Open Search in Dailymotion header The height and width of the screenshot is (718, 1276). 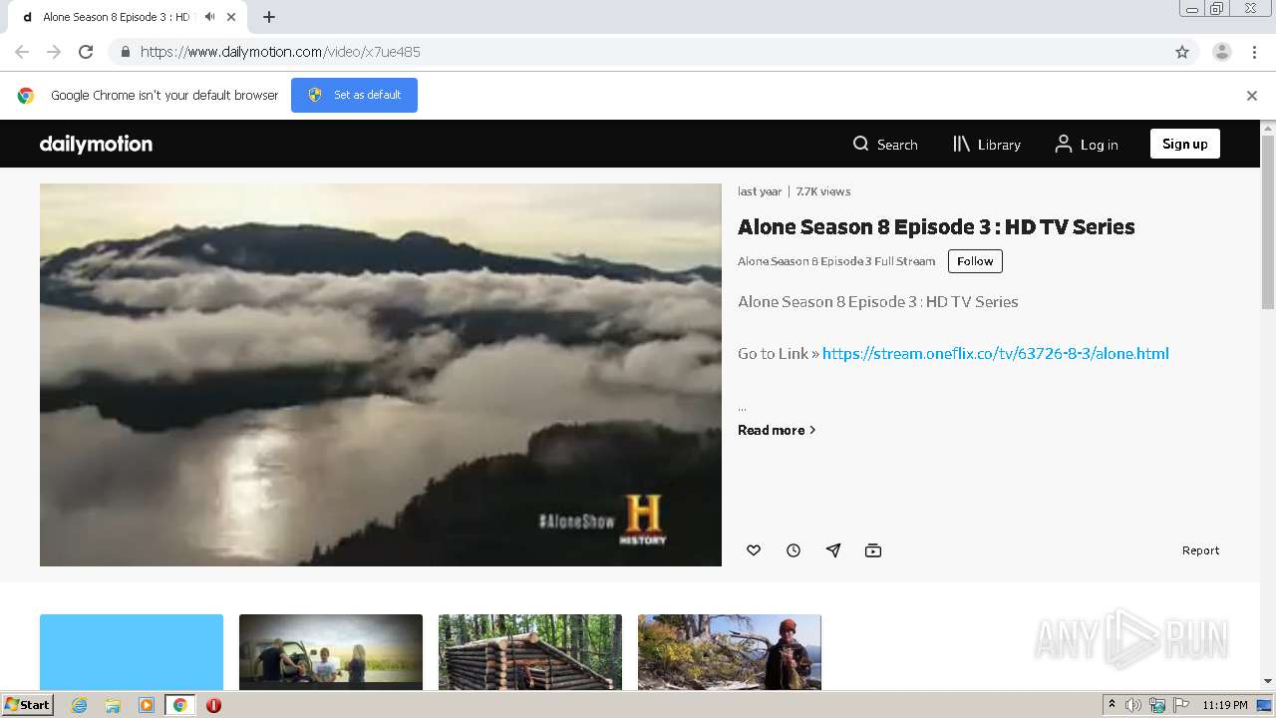(x=885, y=145)
